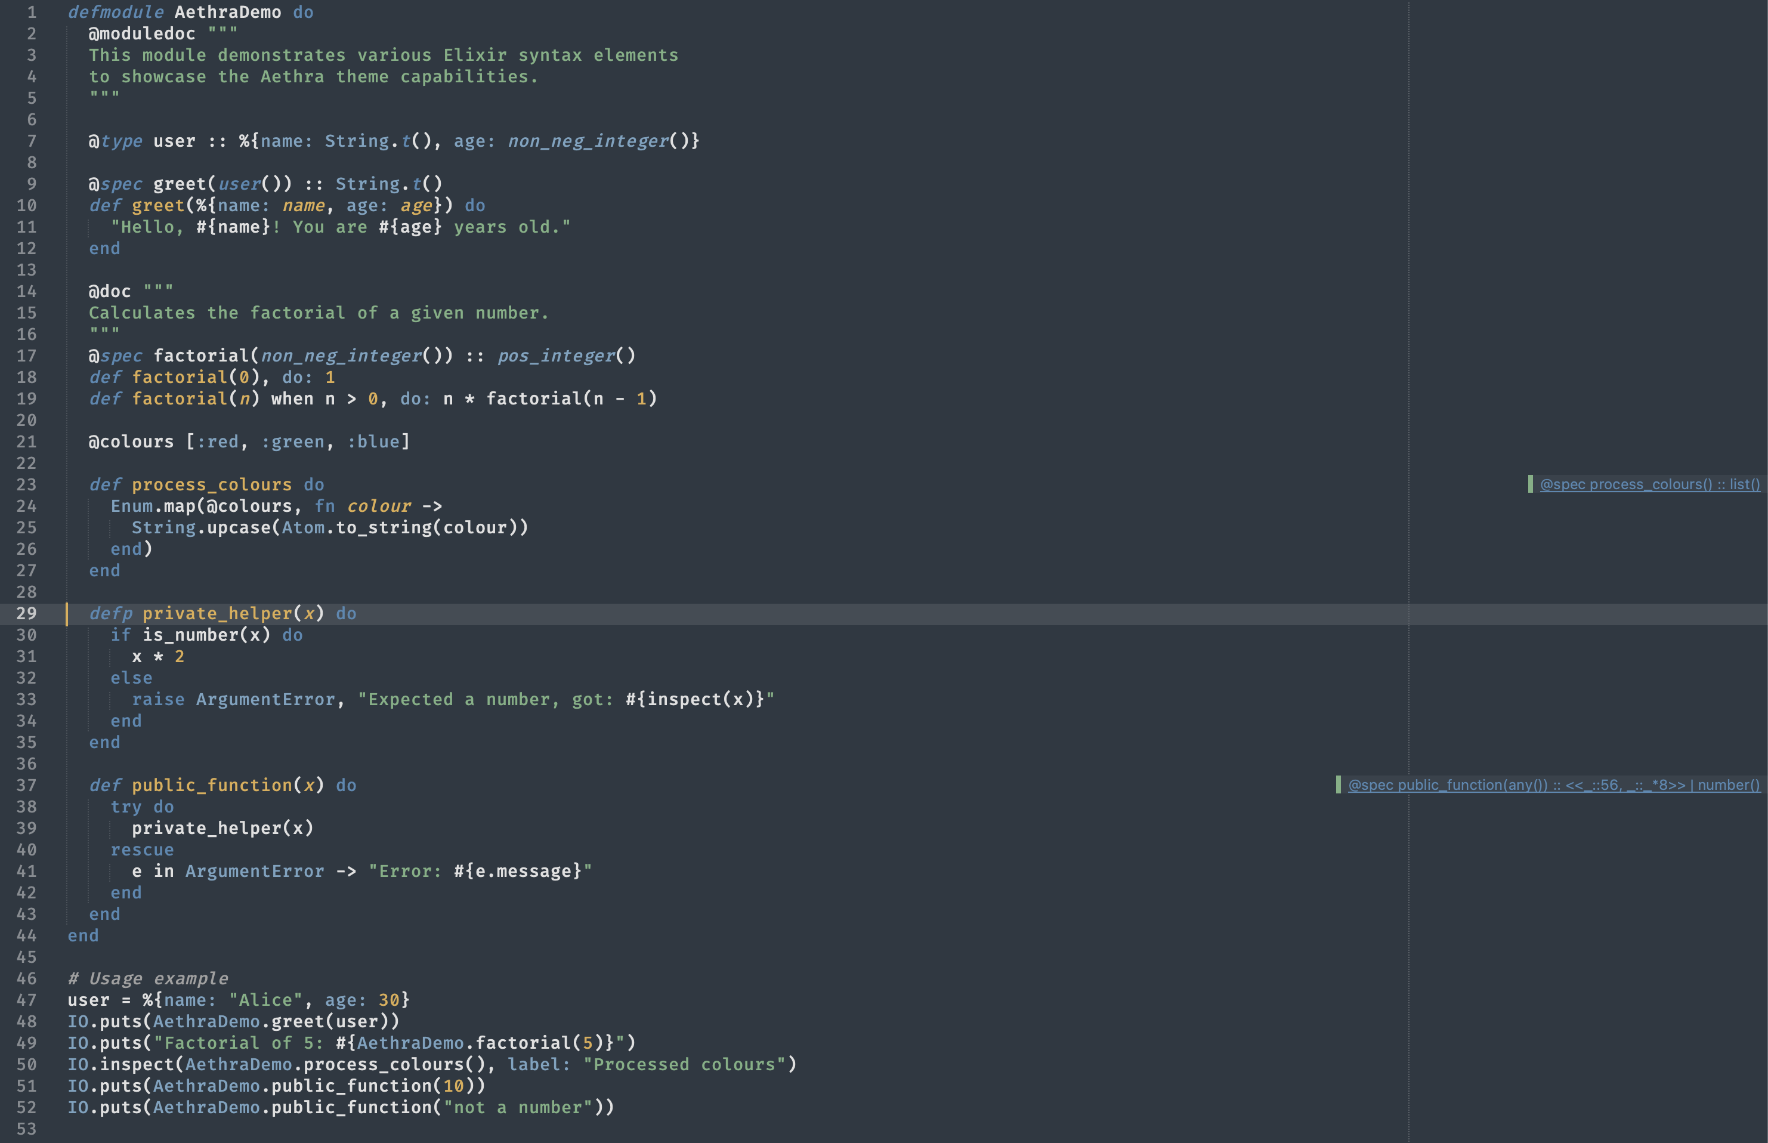Place cursor on '@doc' attribute

coord(110,291)
